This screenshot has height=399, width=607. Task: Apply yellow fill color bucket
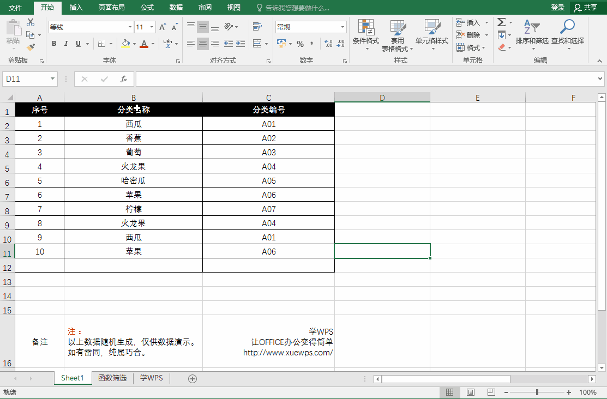click(125, 44)
